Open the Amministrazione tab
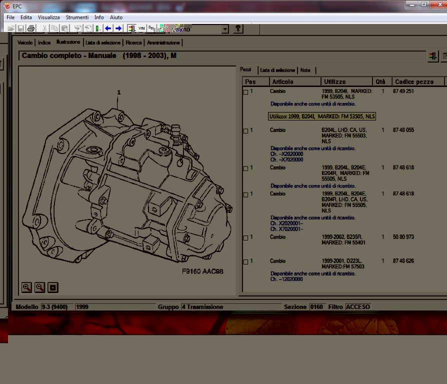Image resolution: width=447 pixels, height=384 pixels. [x=163, y=42]
